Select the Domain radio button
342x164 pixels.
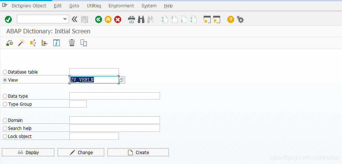(x=5, y=120)
